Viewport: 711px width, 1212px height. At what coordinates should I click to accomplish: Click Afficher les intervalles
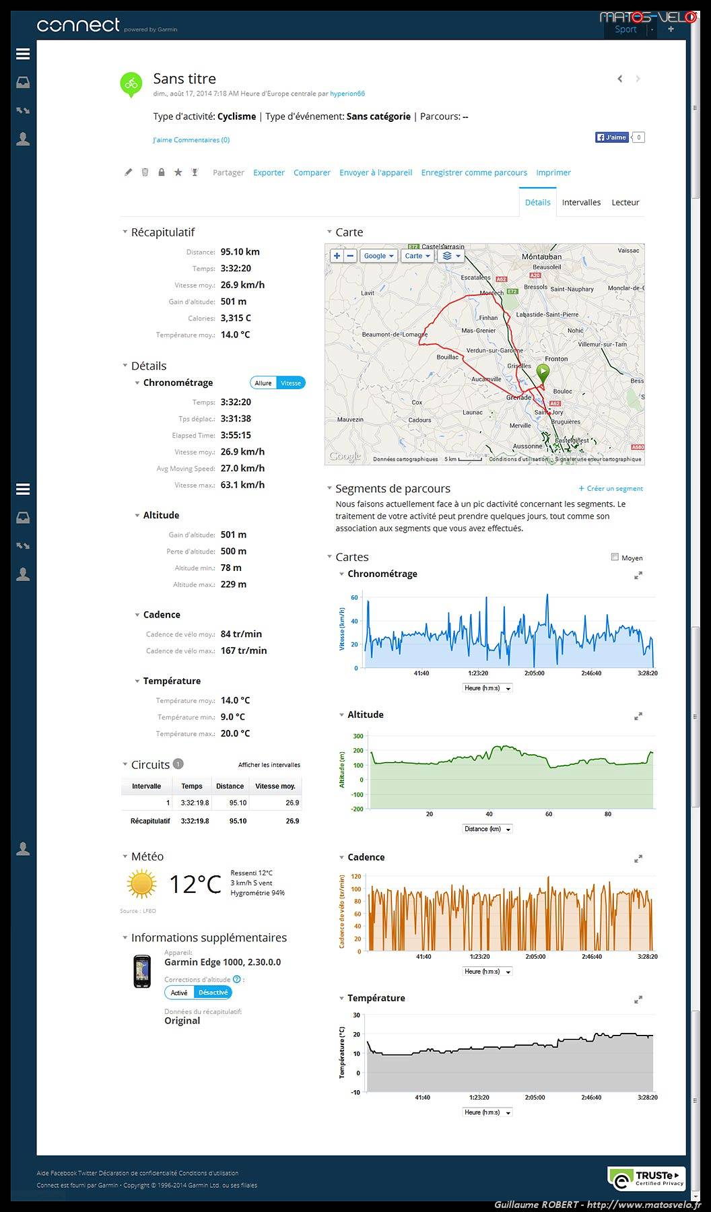coord(269,765)
